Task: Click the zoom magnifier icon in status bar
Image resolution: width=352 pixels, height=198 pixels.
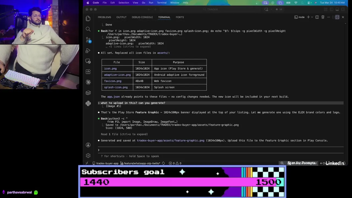Action: (282, 163)
